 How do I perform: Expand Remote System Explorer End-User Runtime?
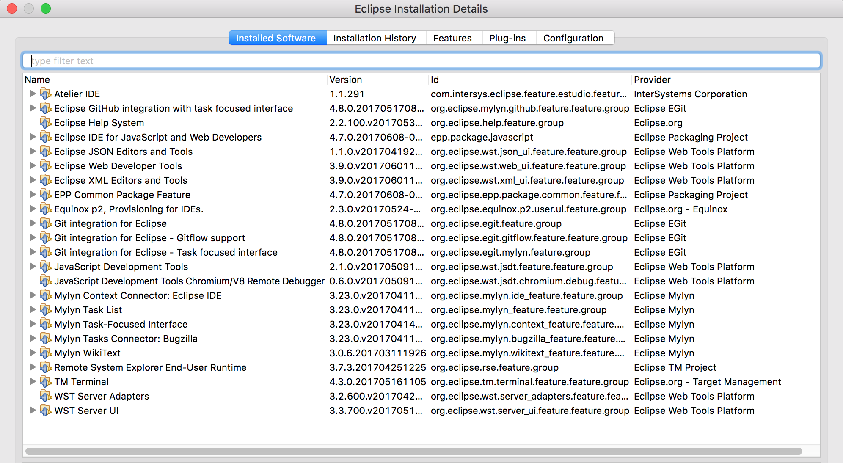point(33,367)
